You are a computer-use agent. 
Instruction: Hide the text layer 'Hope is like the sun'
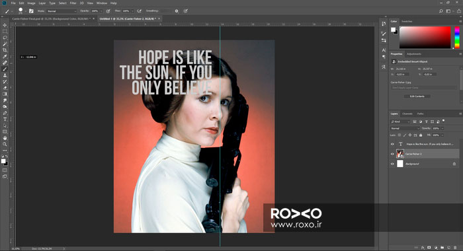[x=392, y=144]
